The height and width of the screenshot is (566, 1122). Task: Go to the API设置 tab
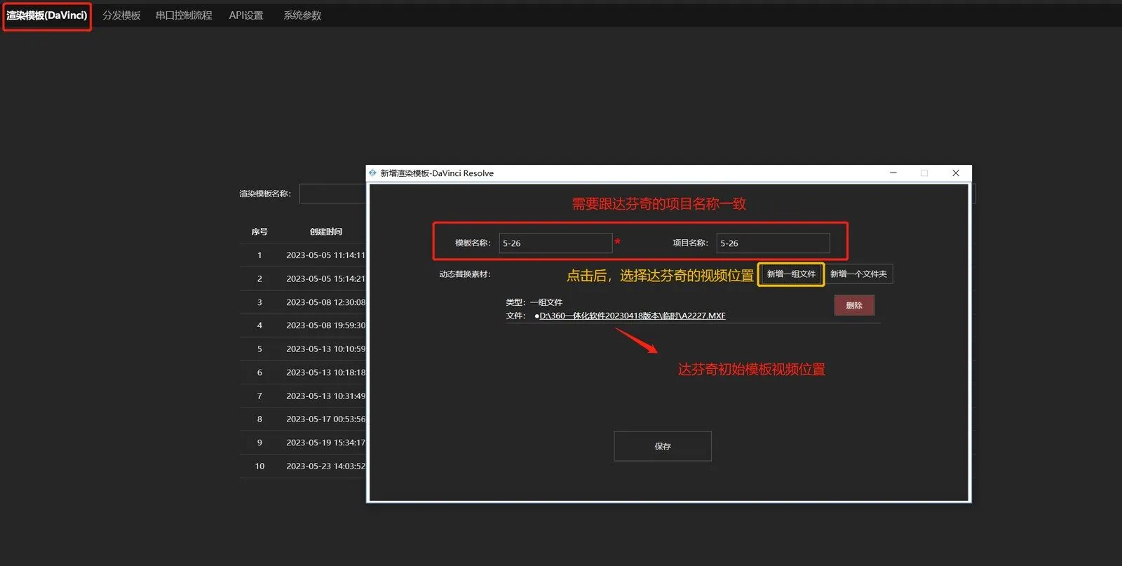point(246,15)
